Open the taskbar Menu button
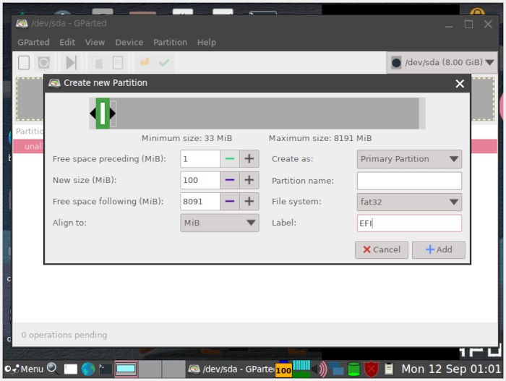This screenshot has height=381, width=506. click(x=25, y=369)
